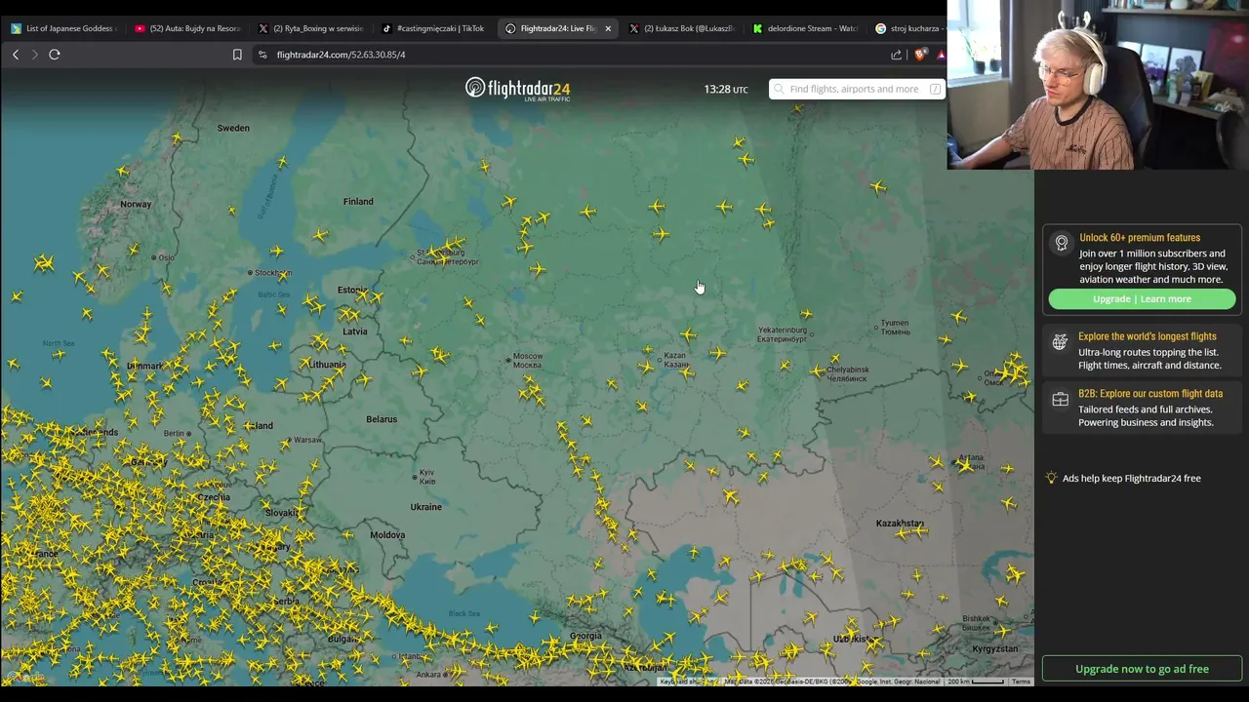
Task: Switch to the stroj kucharza tab
Action: coord(907,28)
